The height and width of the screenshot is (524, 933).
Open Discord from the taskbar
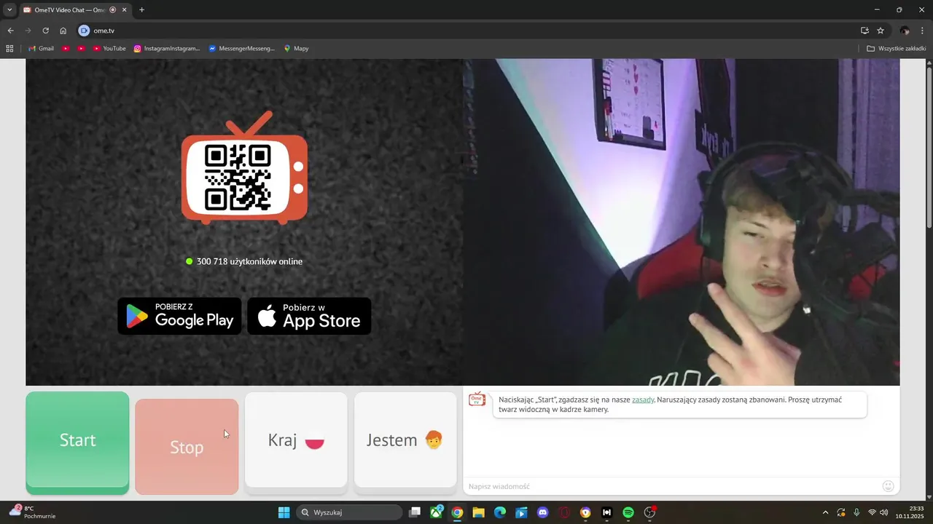tap(542, 512)
